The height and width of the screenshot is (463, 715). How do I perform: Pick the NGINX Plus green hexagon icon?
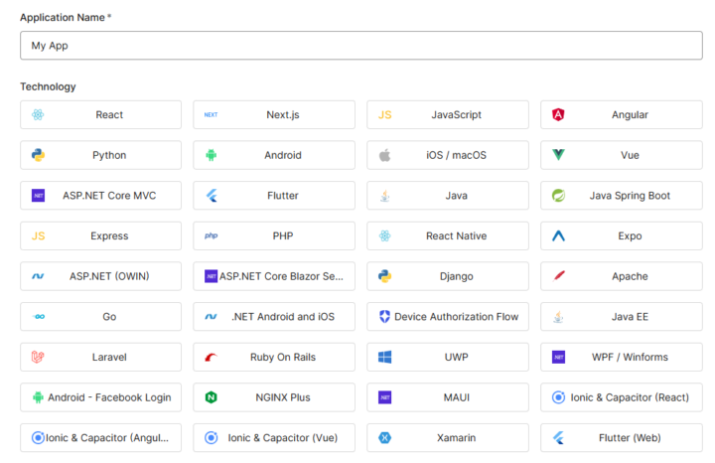point(211,397)
